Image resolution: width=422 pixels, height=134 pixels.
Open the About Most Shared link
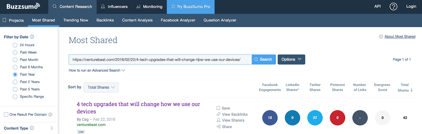[400, 36]
